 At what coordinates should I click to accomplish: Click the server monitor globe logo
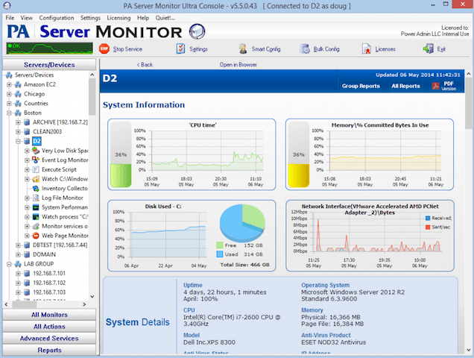(197, 31)
